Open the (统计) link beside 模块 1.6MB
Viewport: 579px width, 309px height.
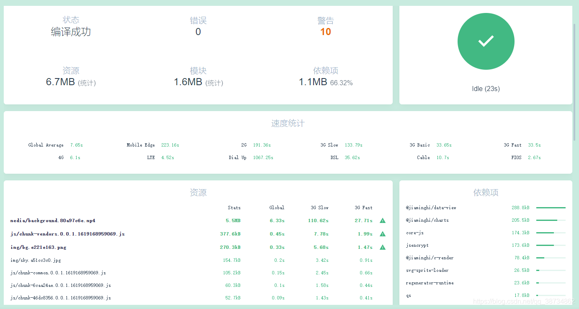tap(214, 83)
